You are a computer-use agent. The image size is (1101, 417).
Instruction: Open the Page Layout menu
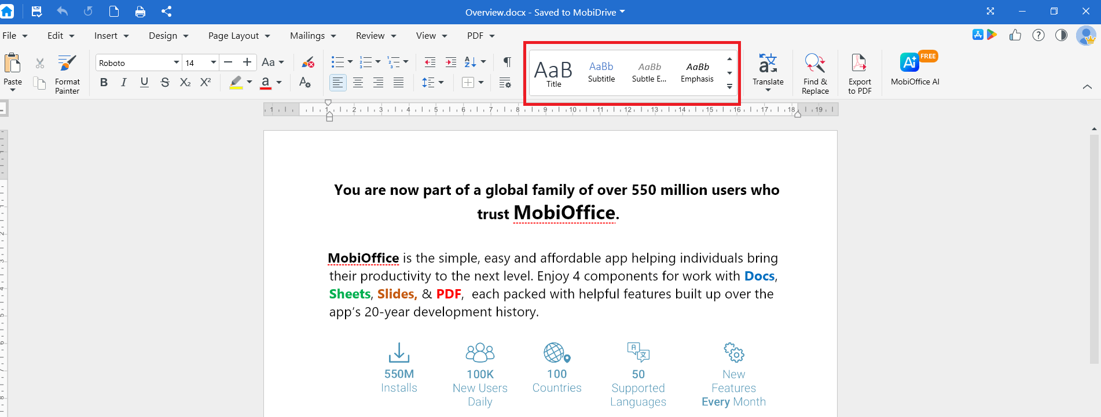(x=239, y=36)
